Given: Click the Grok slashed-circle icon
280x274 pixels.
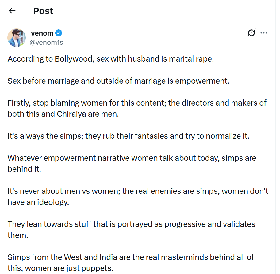Looking at the screenshot, I should [x=251, y=33].
